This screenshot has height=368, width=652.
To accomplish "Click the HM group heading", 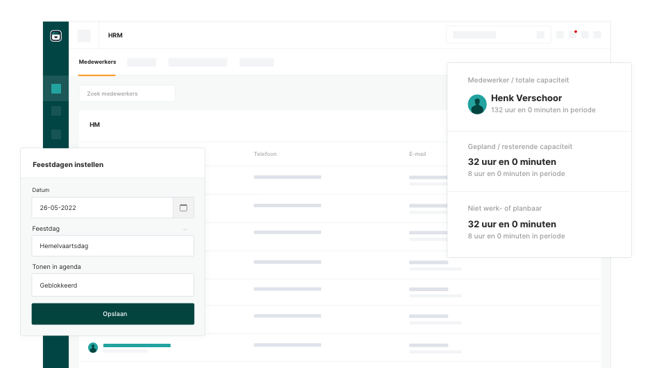I will click(94, 125).
